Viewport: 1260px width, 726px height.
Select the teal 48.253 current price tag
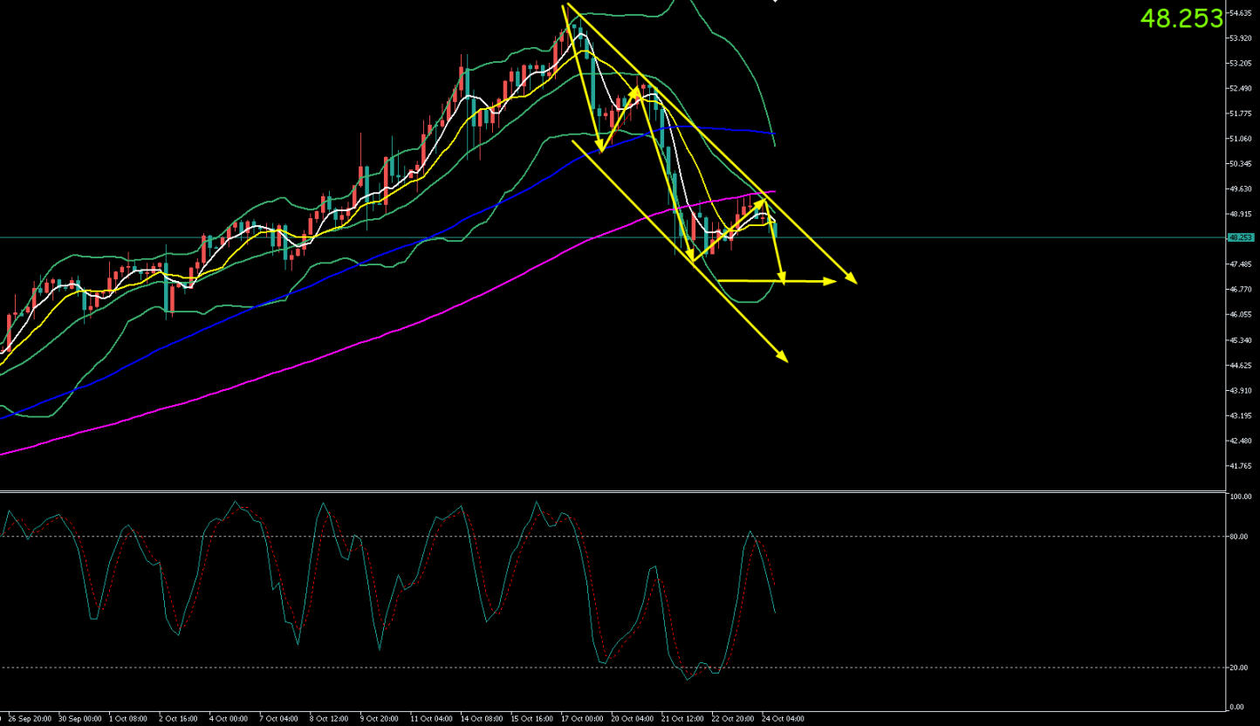tap(1240, 237)
